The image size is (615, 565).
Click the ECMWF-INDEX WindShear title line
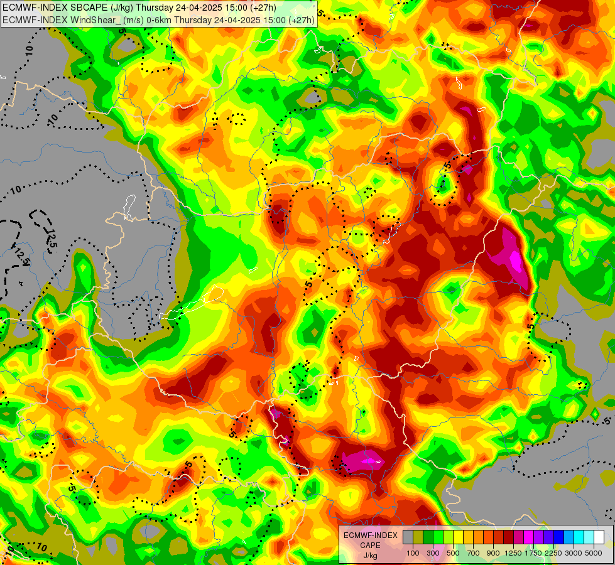158,20
